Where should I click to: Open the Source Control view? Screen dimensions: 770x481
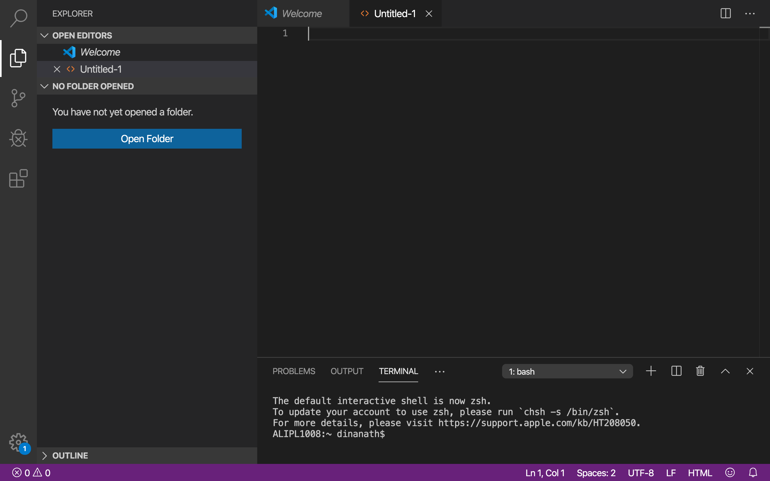coord(18,98)
